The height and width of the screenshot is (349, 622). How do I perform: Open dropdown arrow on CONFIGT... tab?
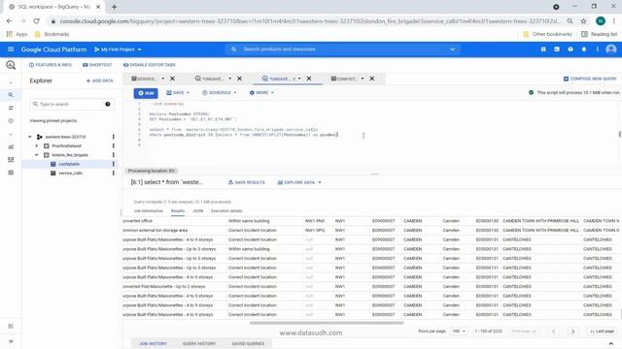[363, 79]
